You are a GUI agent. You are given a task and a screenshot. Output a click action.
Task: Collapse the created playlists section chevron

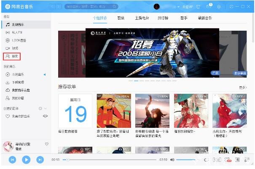coord(46,108)
